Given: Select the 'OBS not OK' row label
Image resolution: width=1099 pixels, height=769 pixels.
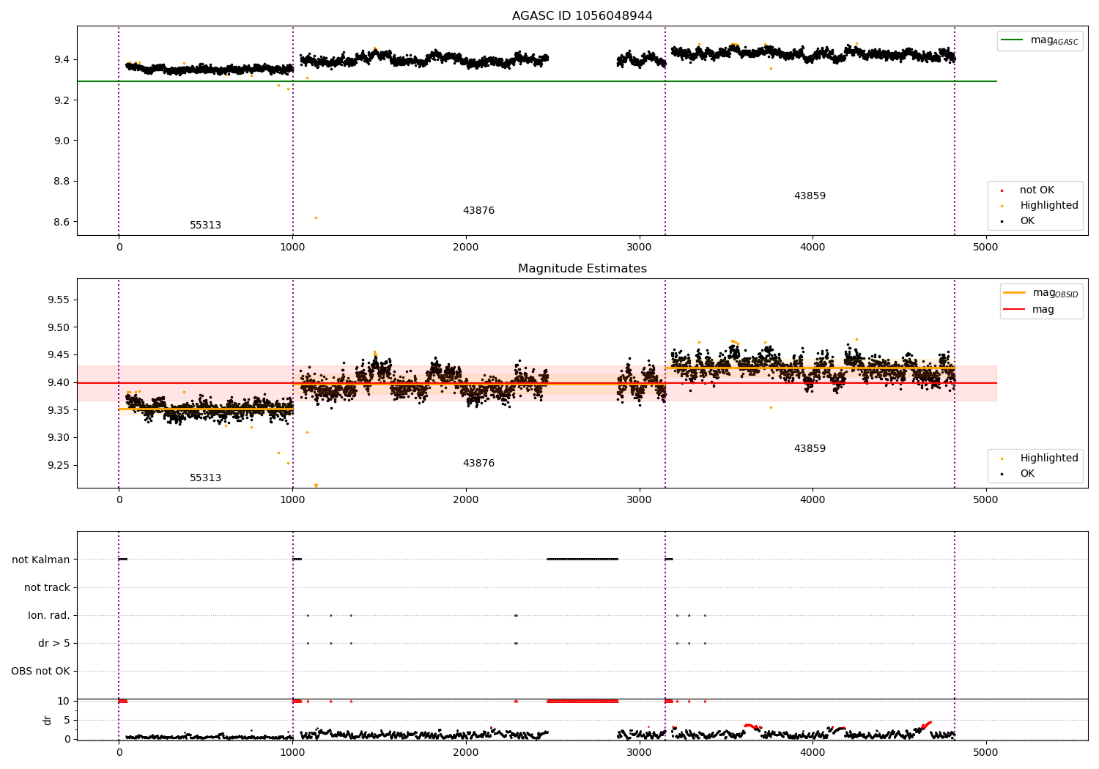Looking at the screenshot, I should 41,671.
